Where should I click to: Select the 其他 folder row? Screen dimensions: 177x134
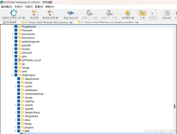click(x=27, y=131)
